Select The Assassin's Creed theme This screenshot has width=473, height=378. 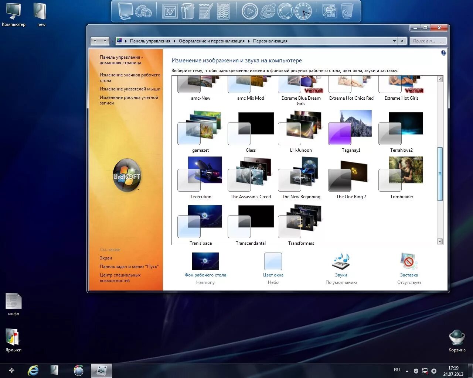coord(251,178)
